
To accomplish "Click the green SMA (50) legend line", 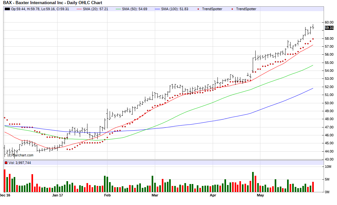I will point(118,9).
